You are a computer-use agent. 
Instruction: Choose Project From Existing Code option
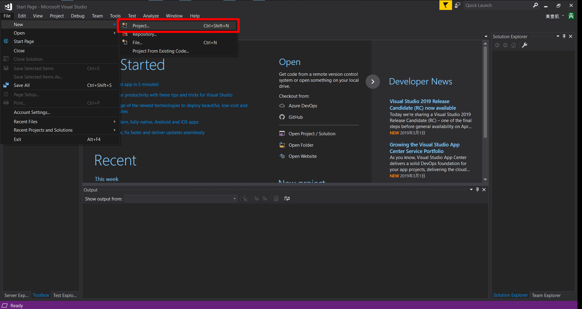pyautogui.click(x=161, y=51)
